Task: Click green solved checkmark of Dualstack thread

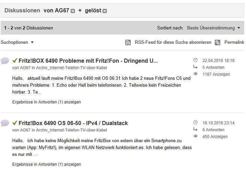Action: 15,123
